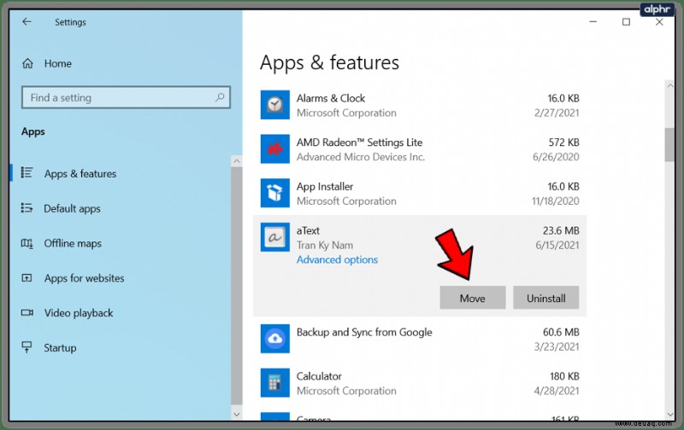
Task: Open Offline maps settings page
Action: coord(73,243)
